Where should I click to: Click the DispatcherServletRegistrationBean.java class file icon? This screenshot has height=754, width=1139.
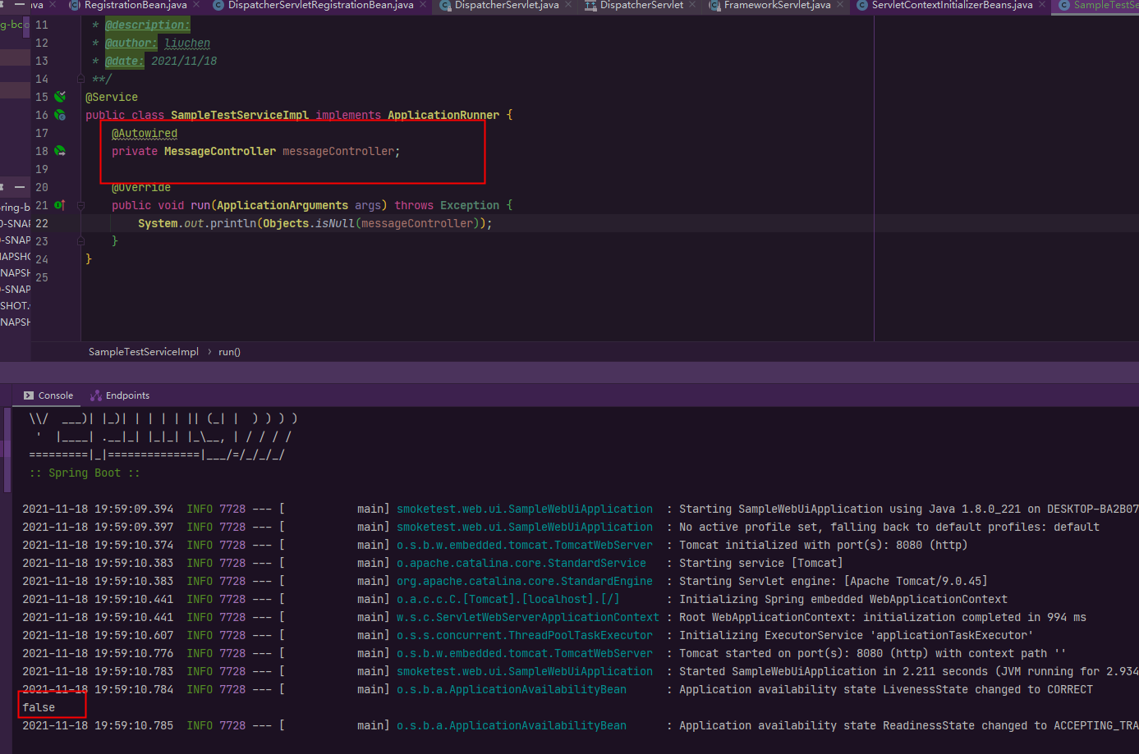coord(218,5)
